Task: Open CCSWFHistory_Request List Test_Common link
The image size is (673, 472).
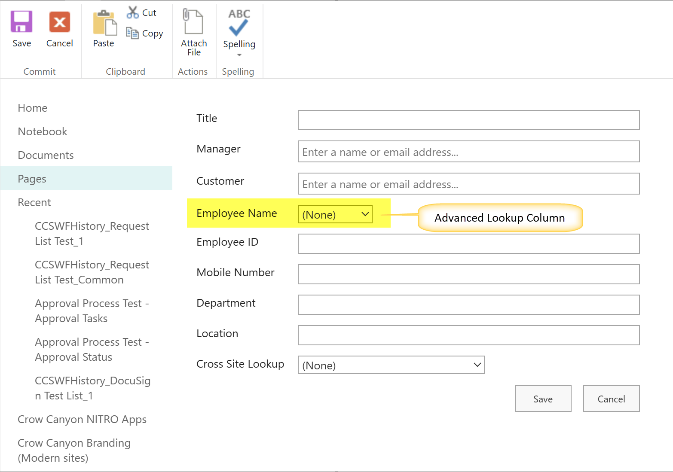Action: tap(92, 272)
